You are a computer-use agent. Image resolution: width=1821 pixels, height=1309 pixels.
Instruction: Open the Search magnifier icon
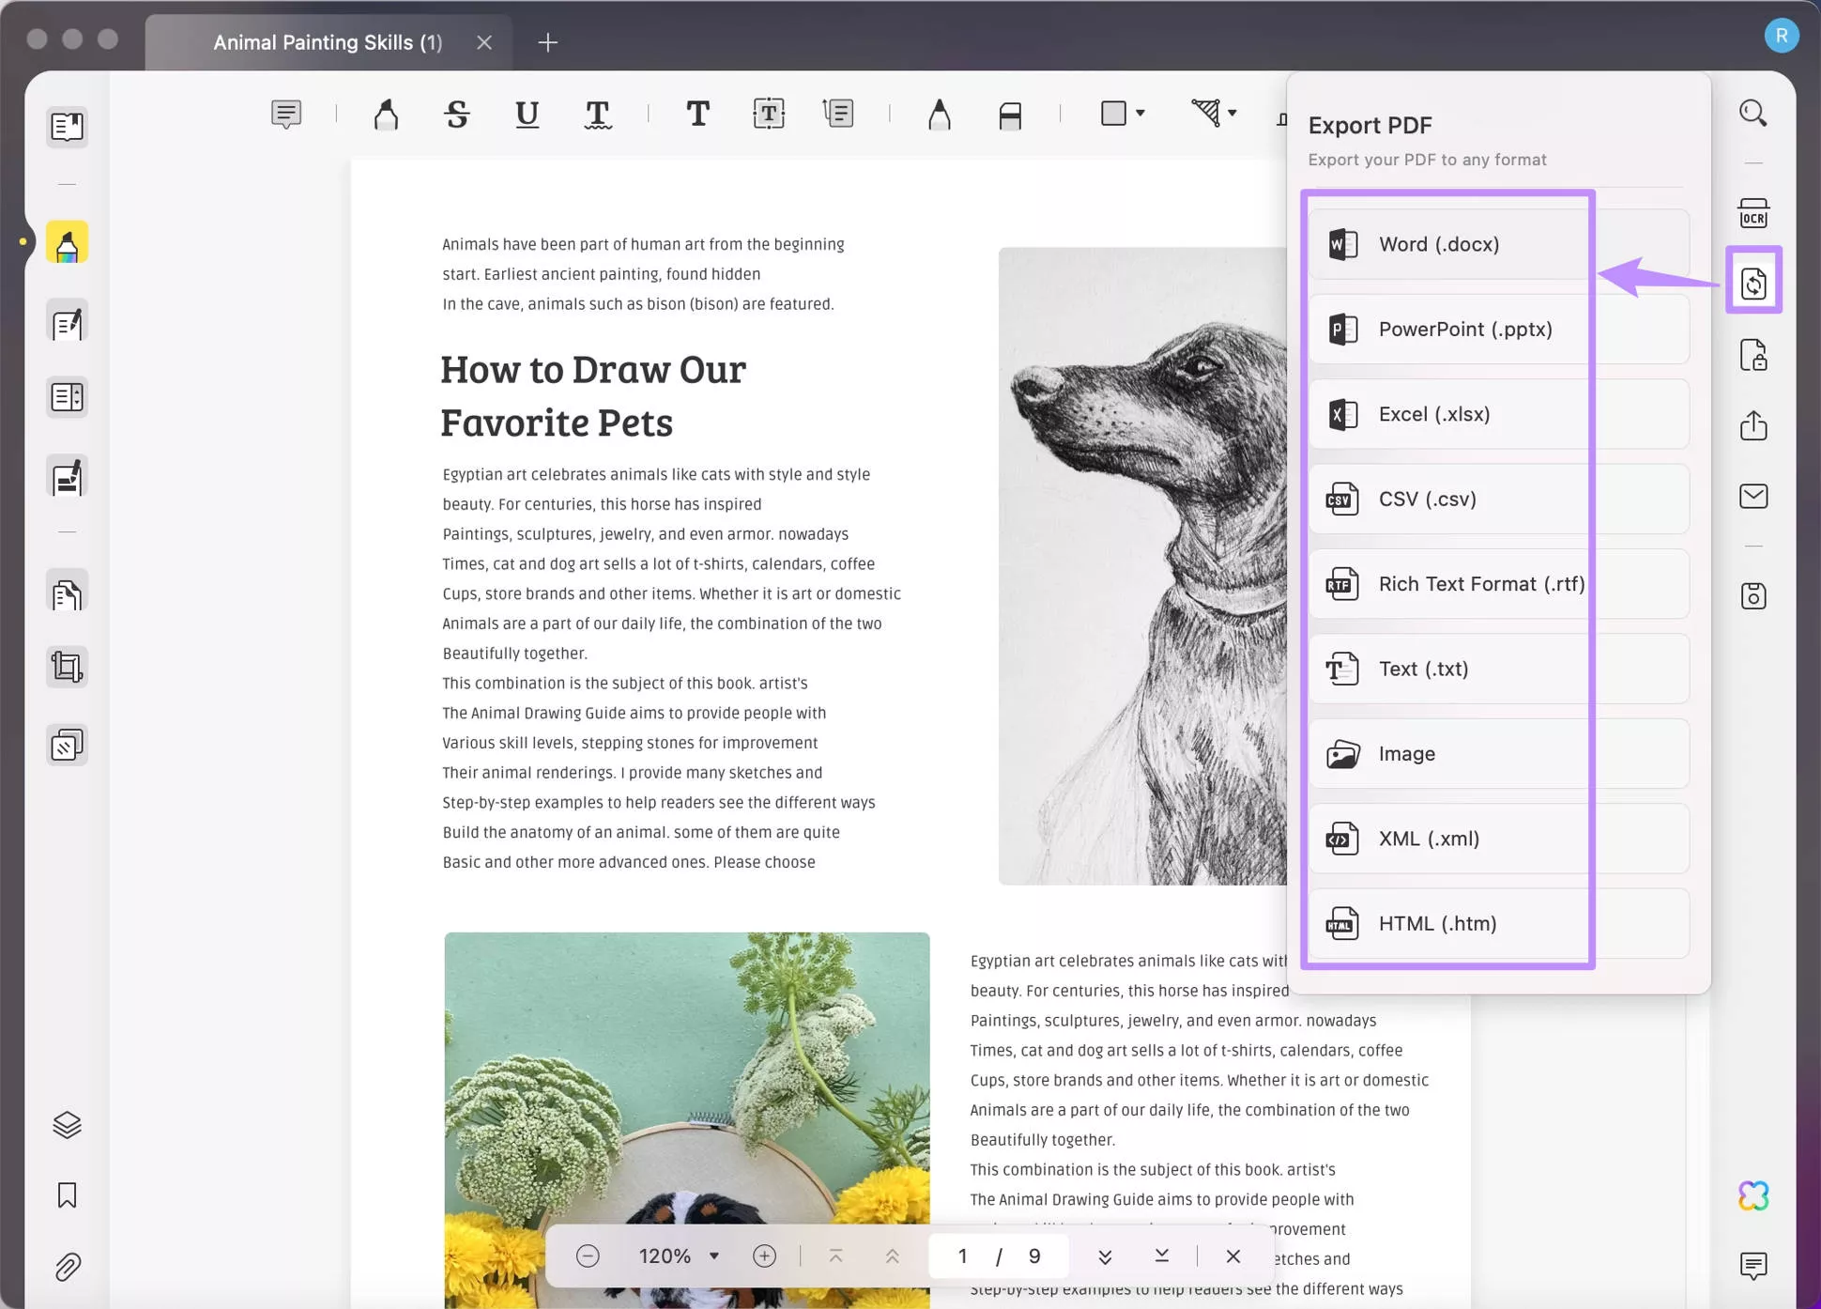pos(1753,114)
